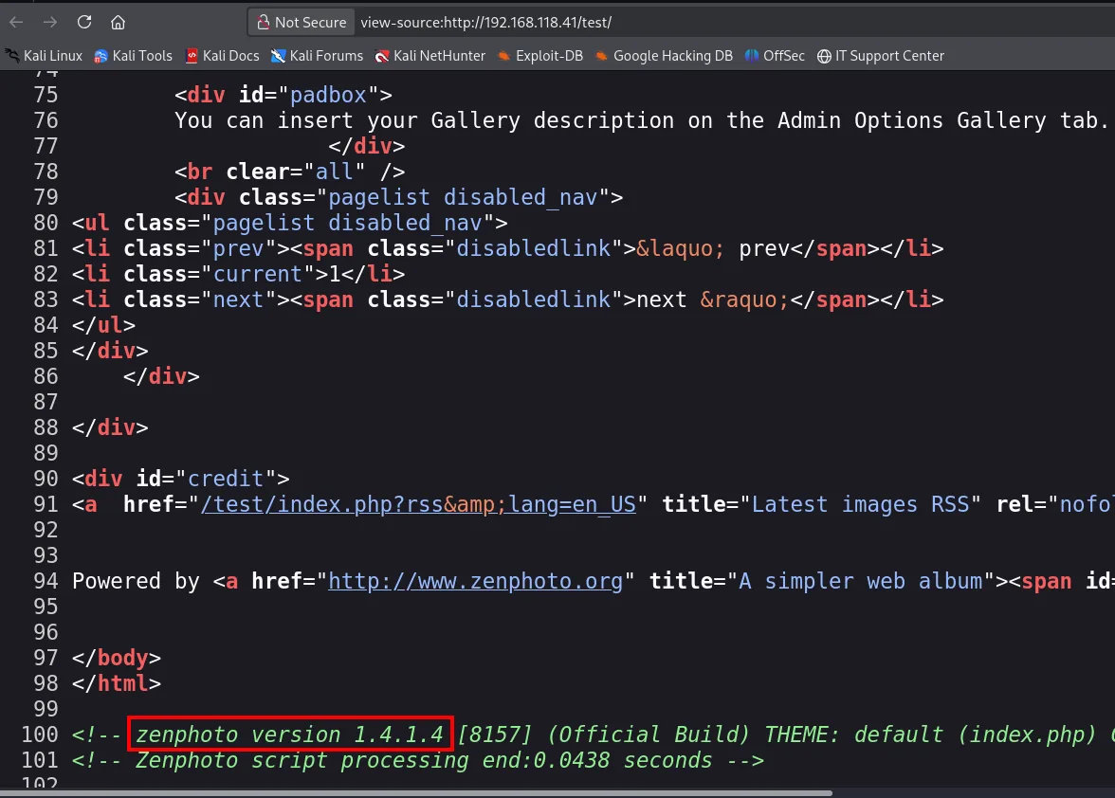
Task: Click the horizontal scrollbar thumb
Action: tap(417, 793)
